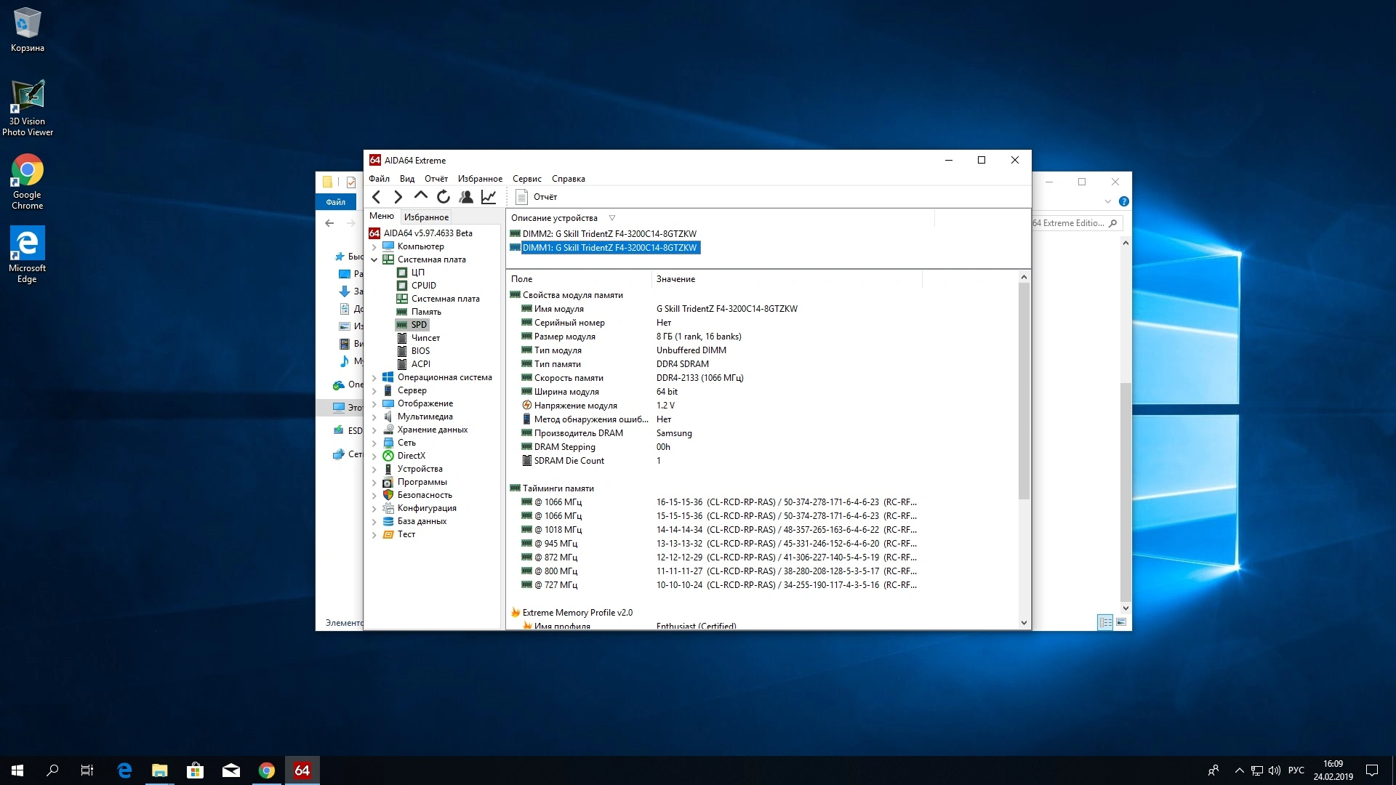Expand the Сеть tree node
1396x785 pixels.
pos(374,443)
